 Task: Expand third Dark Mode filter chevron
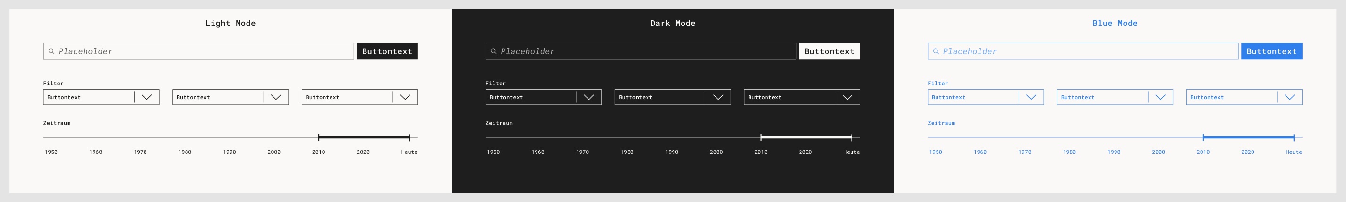pos(848,97)
